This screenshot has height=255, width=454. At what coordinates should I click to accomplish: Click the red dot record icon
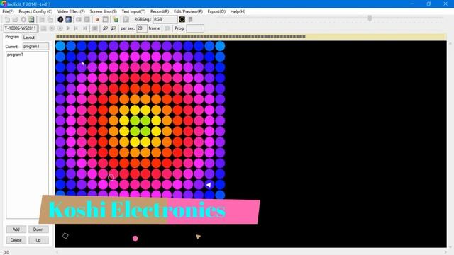[97, 19]
